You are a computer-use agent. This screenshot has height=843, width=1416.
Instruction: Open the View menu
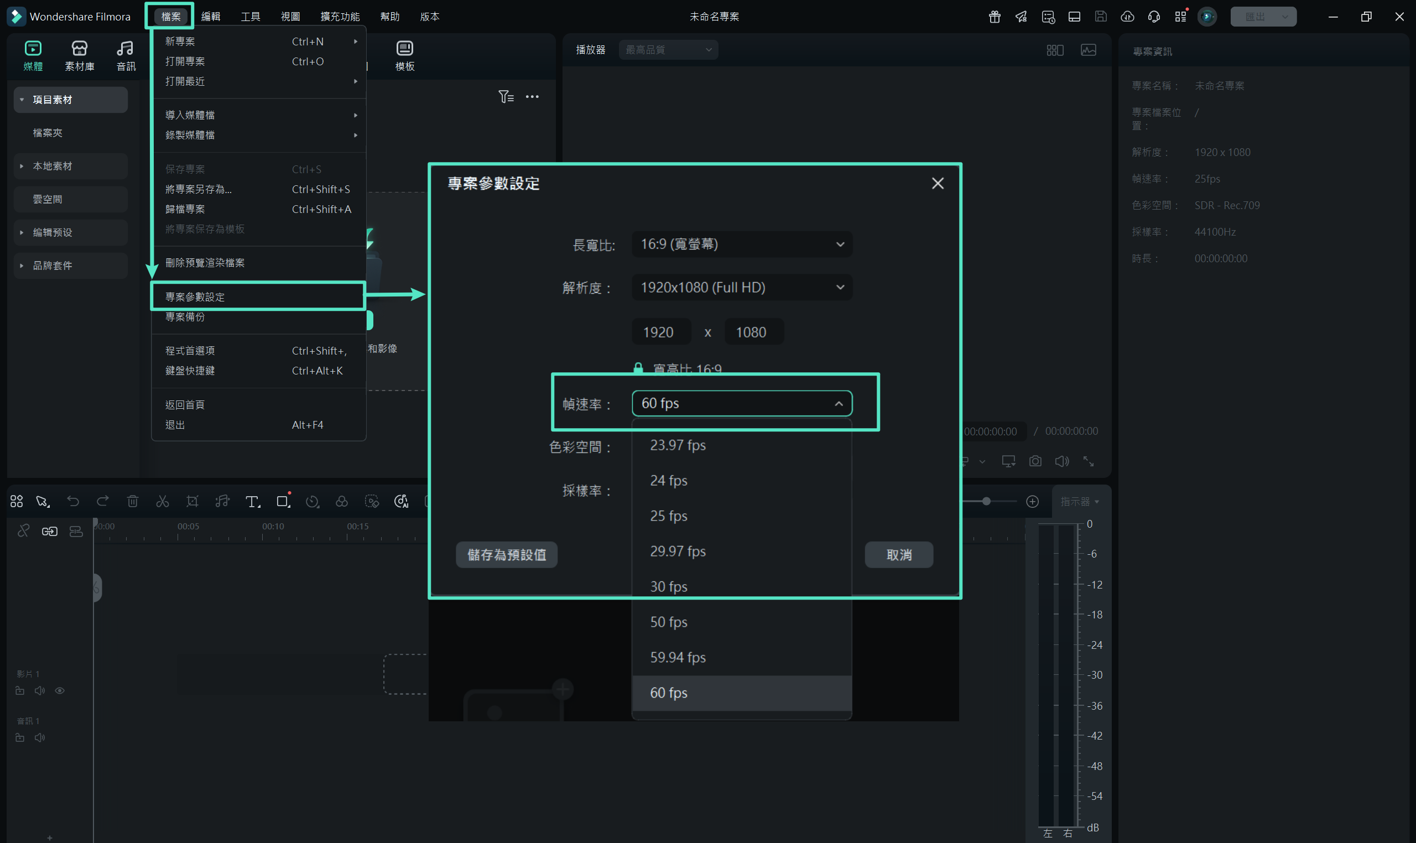tap(290, 17)
